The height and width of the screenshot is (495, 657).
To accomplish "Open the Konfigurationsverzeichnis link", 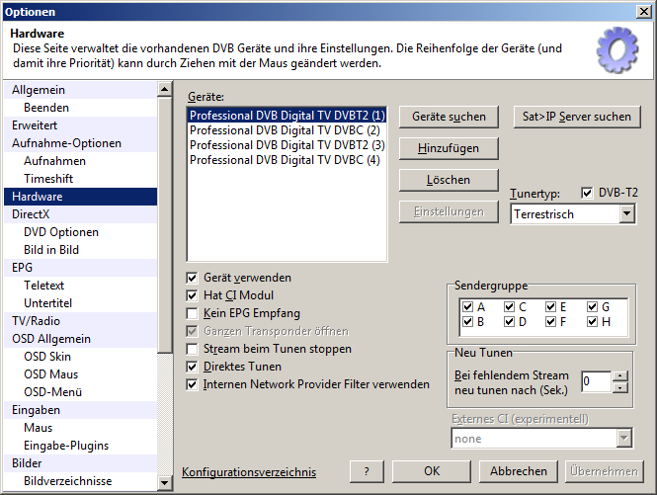I will pyautogui.click(x=248, y=472).
